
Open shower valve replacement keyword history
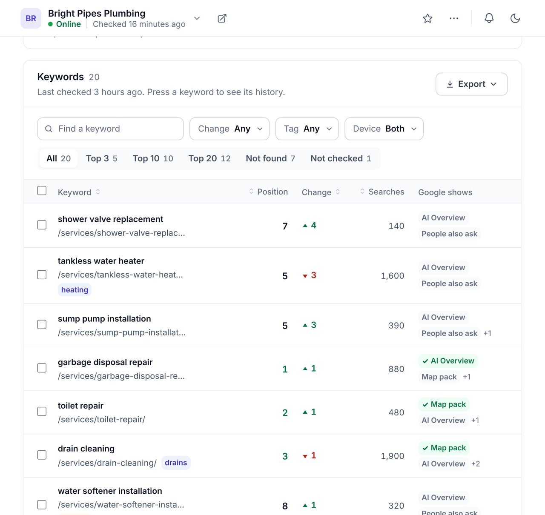click(111, 219)
